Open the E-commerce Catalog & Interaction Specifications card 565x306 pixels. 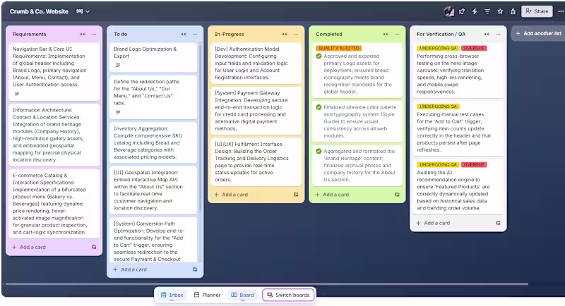pyautogui.click(x=54, y=204)
